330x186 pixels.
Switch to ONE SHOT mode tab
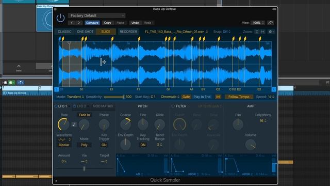[x=85, y=32]
